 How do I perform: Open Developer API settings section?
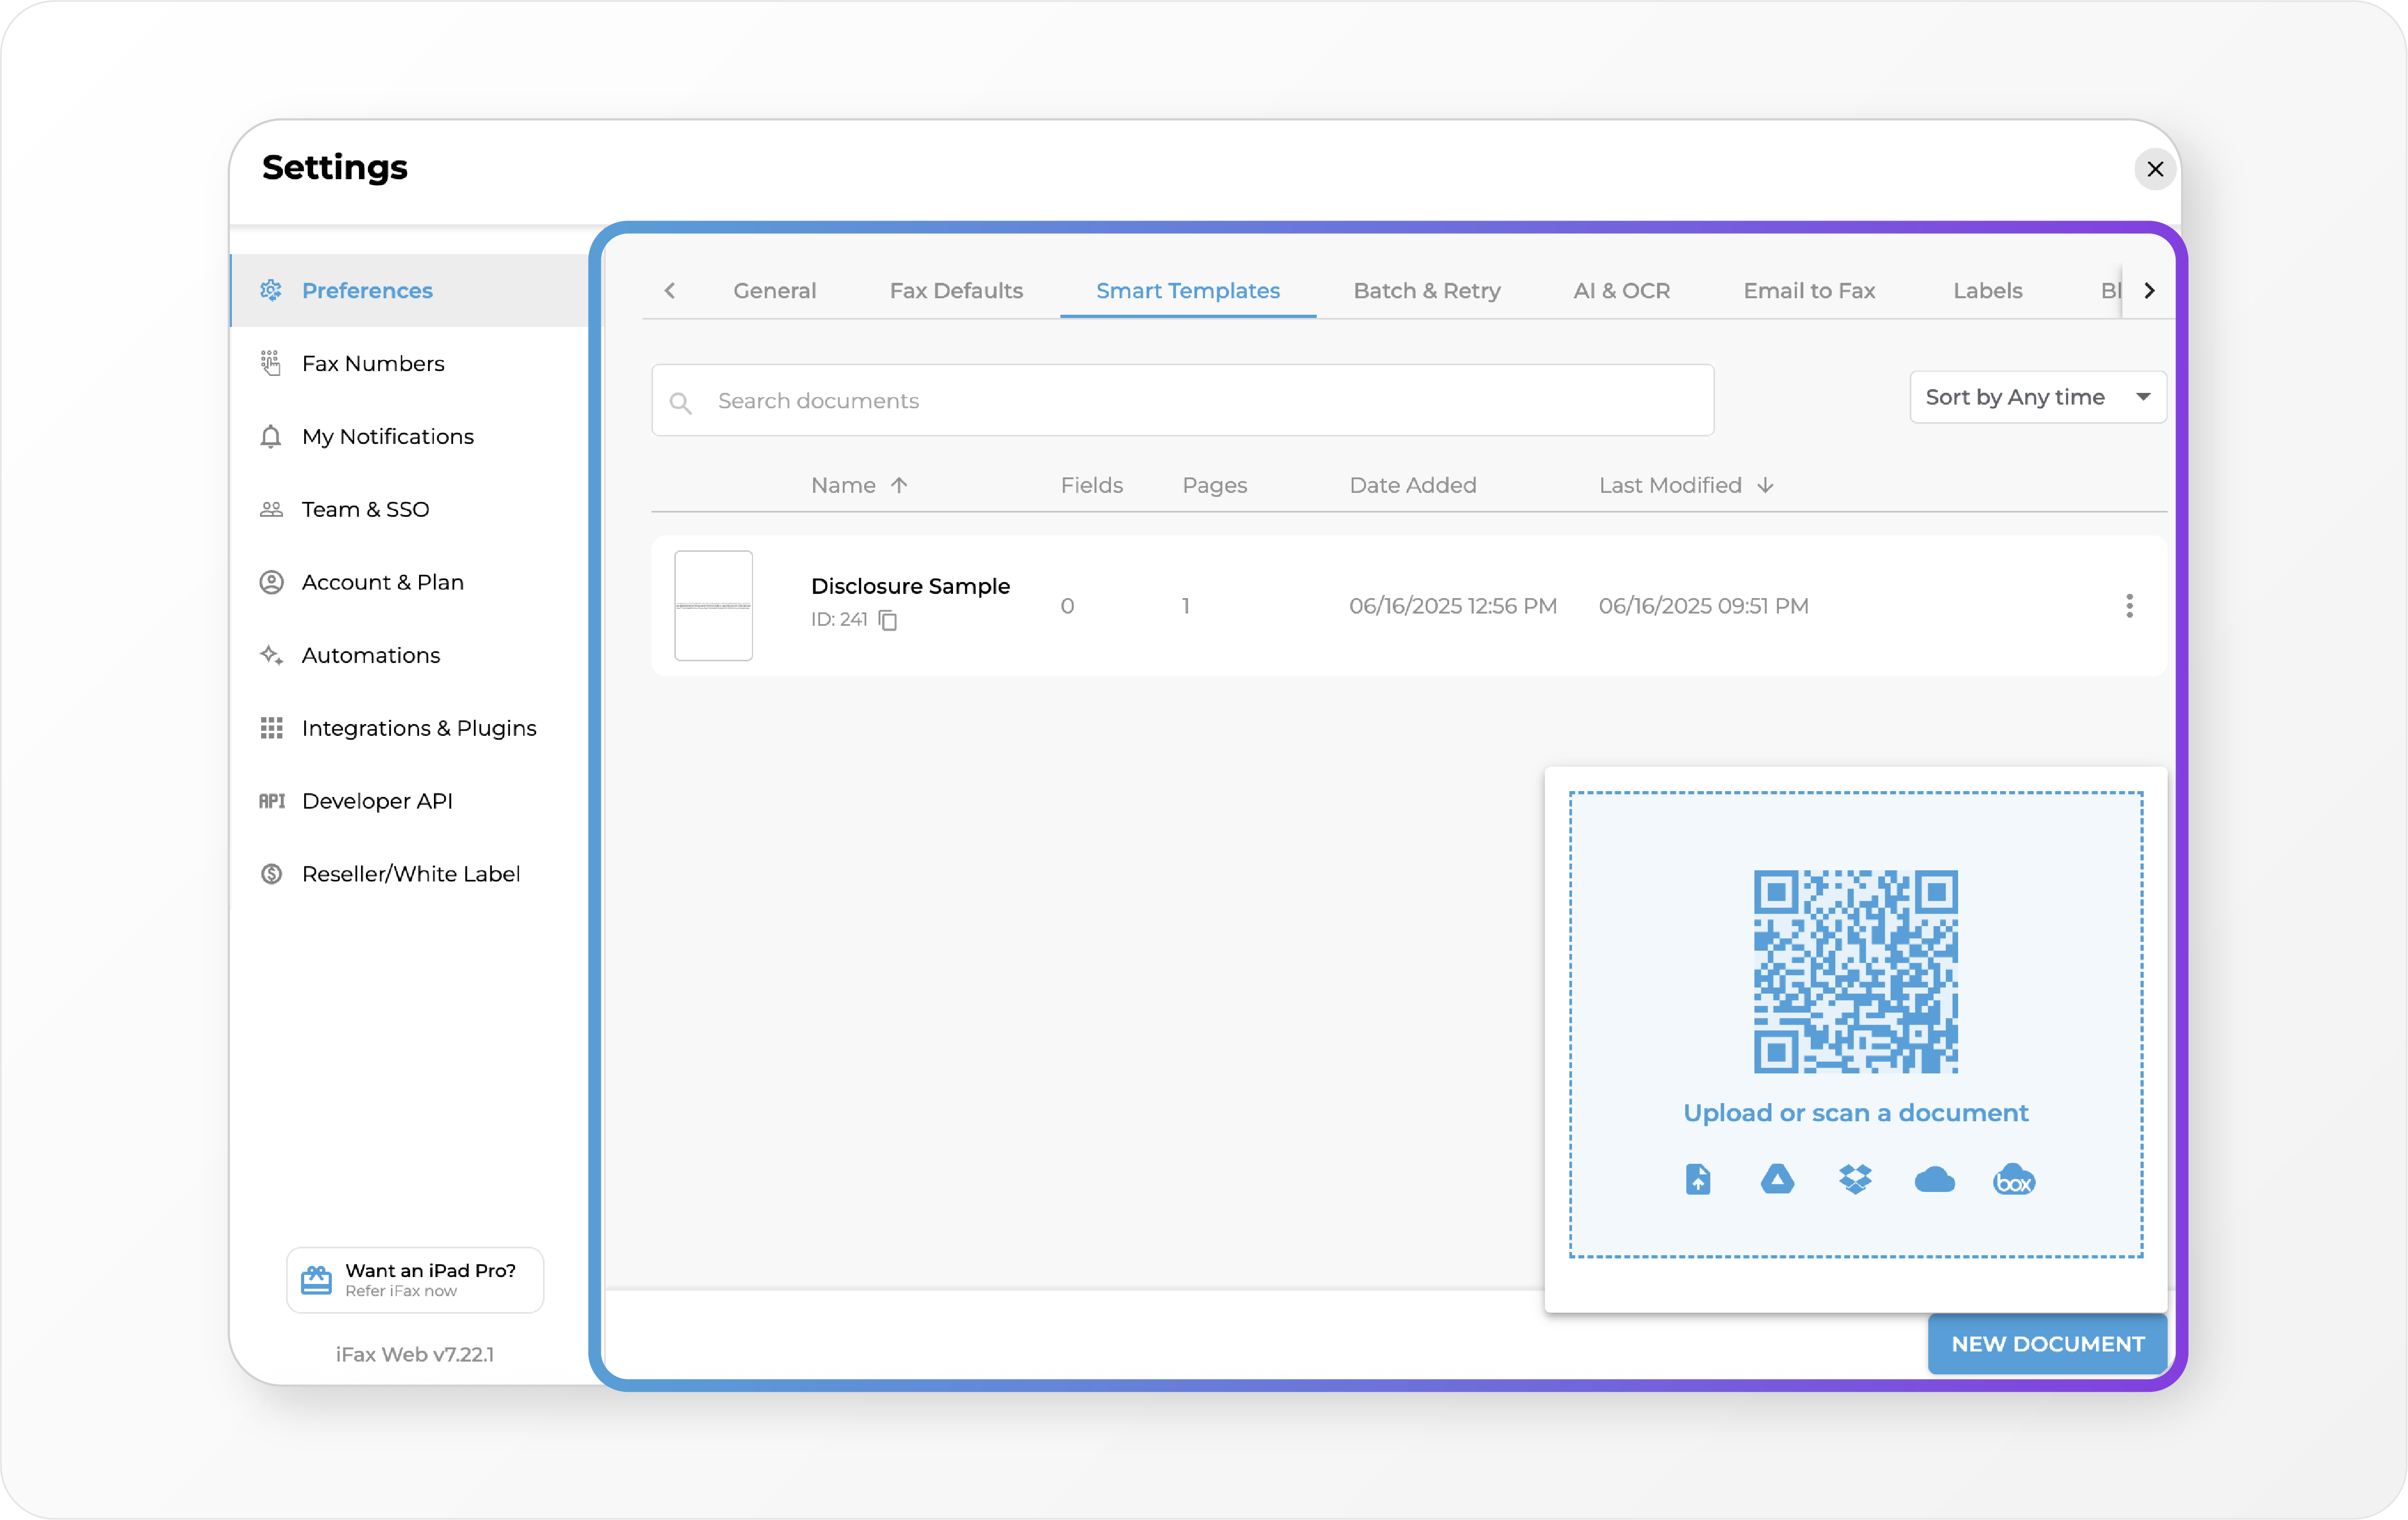click(377, 801)
